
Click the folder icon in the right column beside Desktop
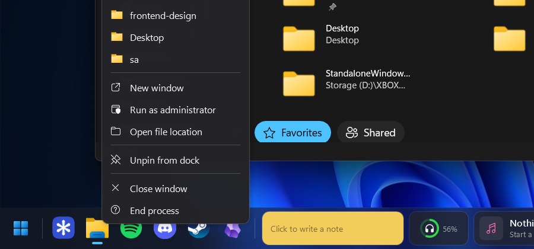click(x=510, y=39)
